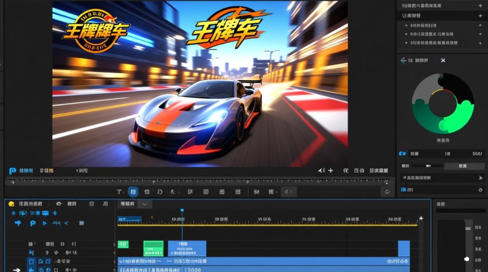
Task: Click the slider track under the color wheel values
Action: (x=428, y=166)
